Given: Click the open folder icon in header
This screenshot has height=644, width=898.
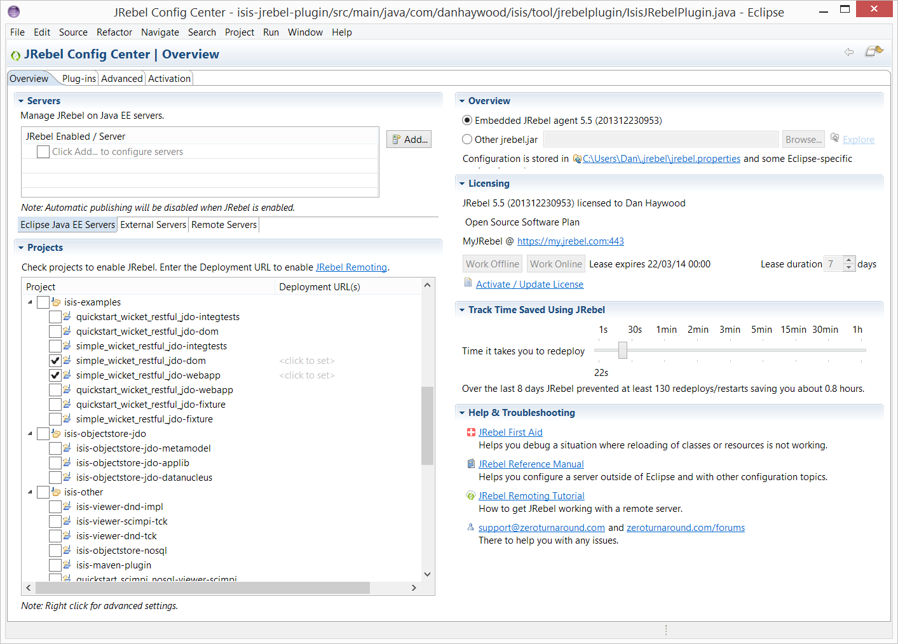Looking at the screenshot, I should click(x=874, y=51).
